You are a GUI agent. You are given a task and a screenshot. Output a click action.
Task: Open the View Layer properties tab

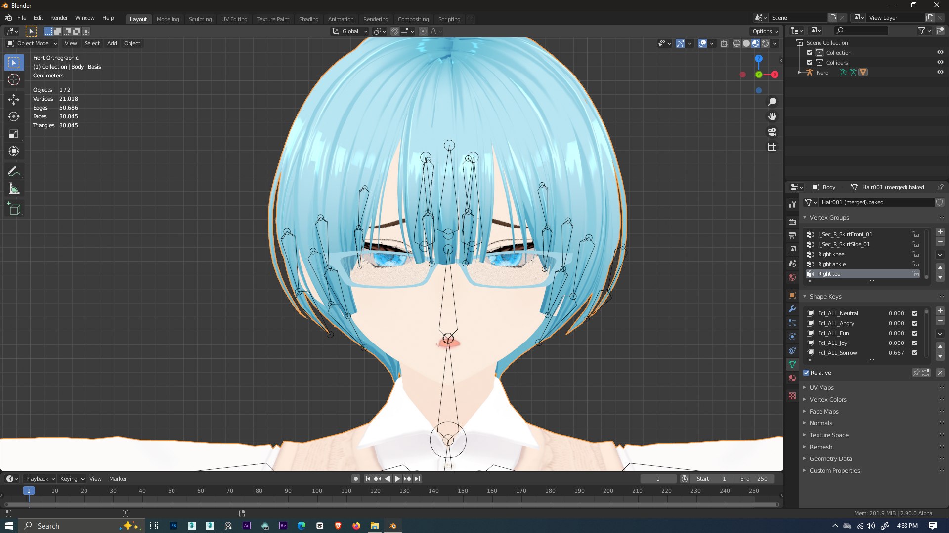pos(792,249)
